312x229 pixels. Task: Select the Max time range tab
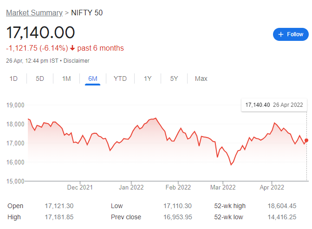[201, 79]
